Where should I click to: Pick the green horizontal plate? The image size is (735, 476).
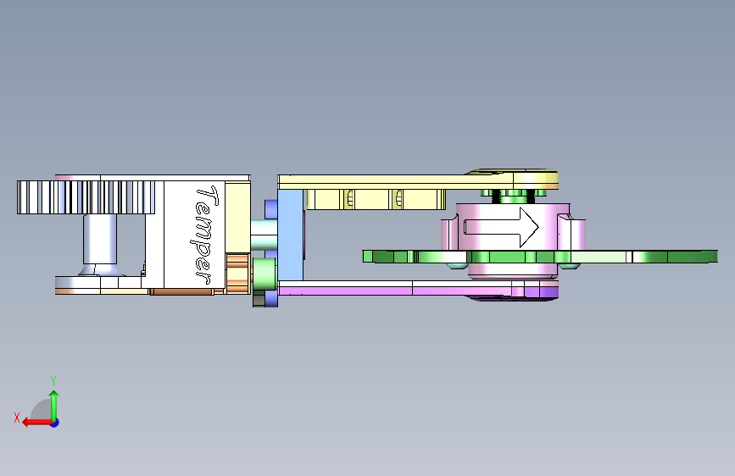pyautogui.click(x=540, y=257)
